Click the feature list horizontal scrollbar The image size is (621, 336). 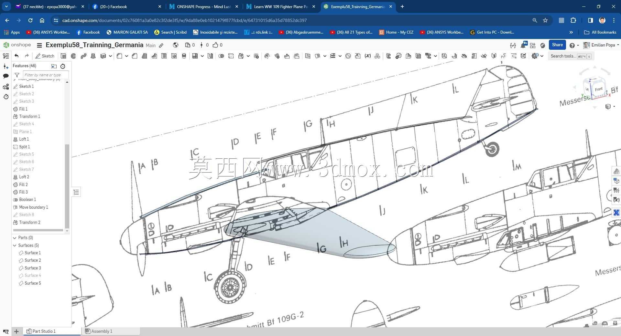click(x=38, y=230)
